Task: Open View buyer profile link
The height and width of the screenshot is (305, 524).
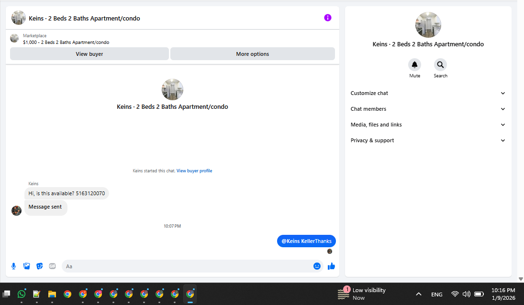Action: pos(194,171)
